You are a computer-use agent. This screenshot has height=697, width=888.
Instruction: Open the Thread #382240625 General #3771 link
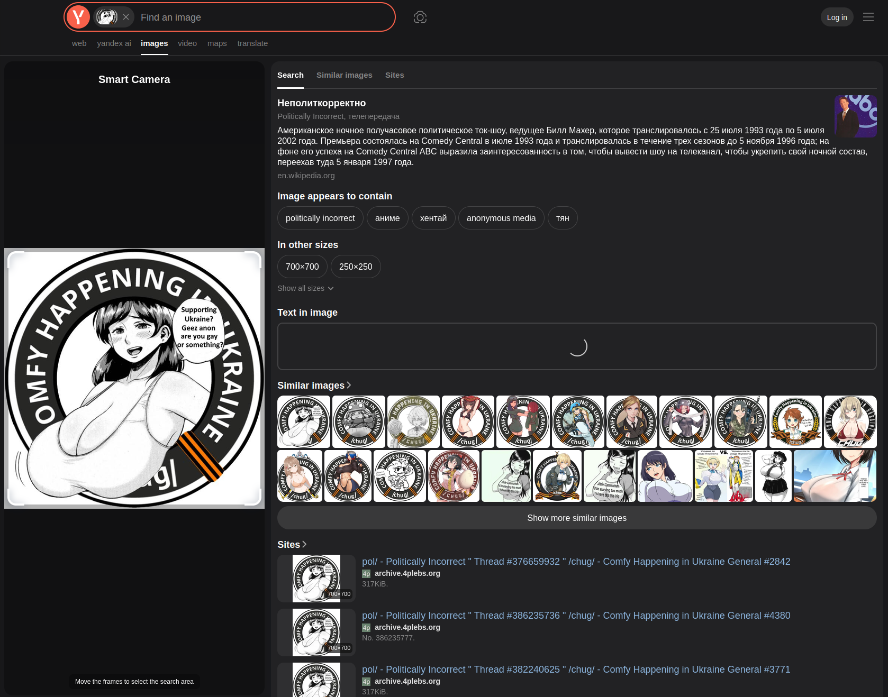pos(576,670)
